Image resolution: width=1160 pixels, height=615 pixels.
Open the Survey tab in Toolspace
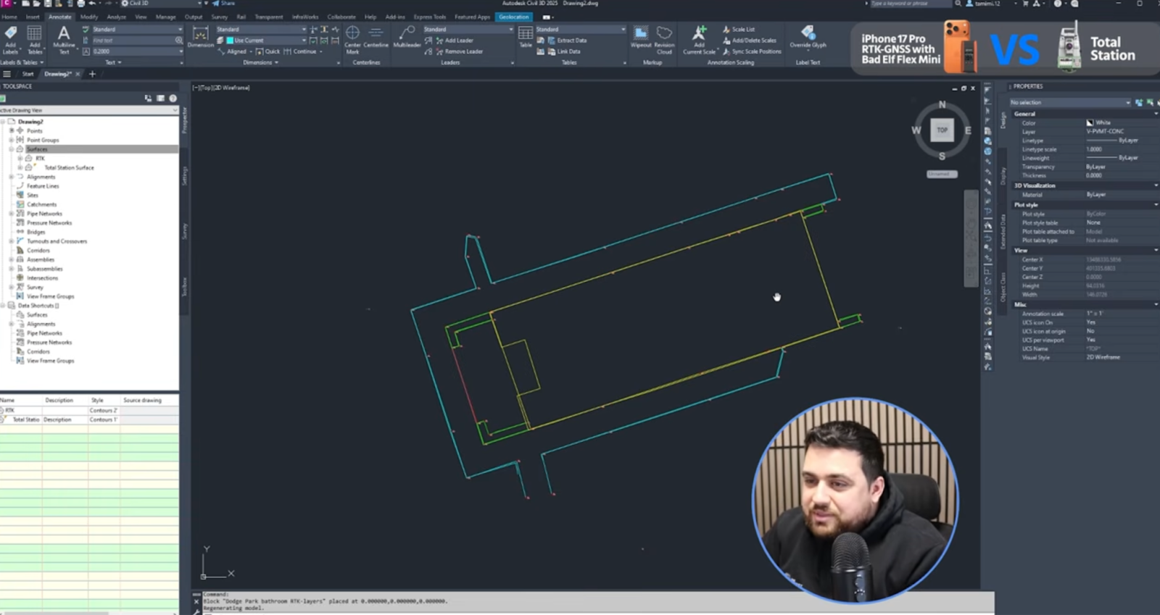[184, 231]
